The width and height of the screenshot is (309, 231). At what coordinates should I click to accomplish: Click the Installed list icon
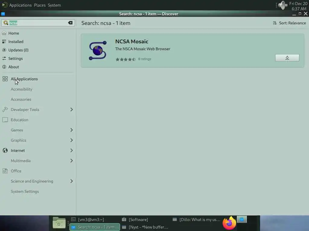(4, 42)
